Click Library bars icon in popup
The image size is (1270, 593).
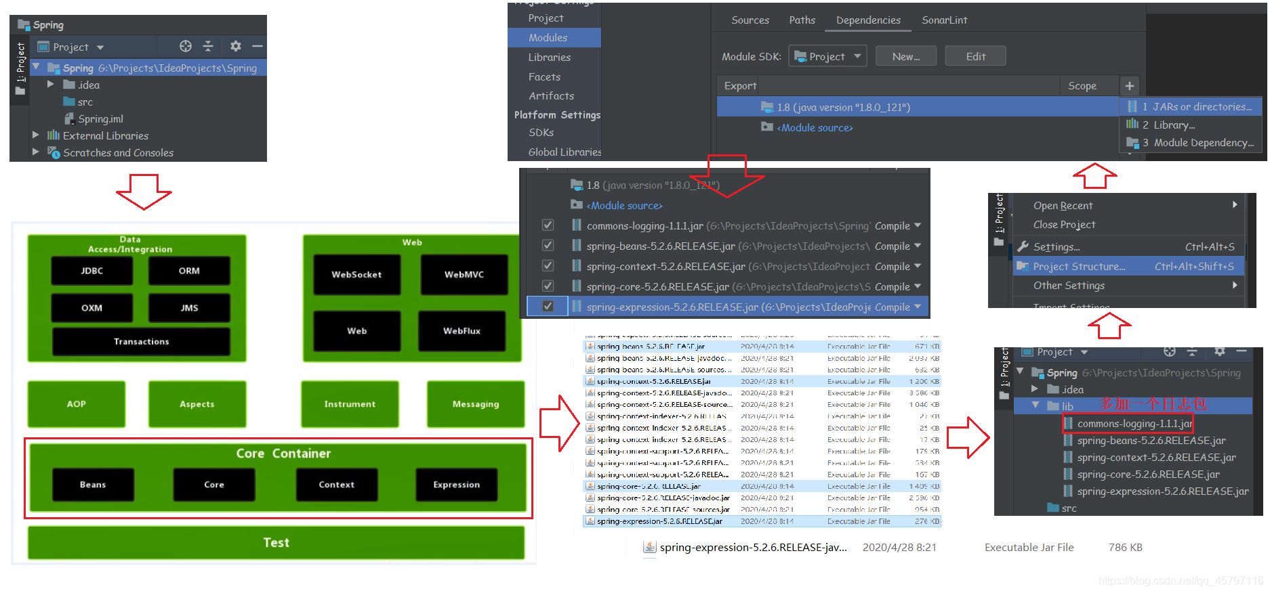coord(1132,124)
